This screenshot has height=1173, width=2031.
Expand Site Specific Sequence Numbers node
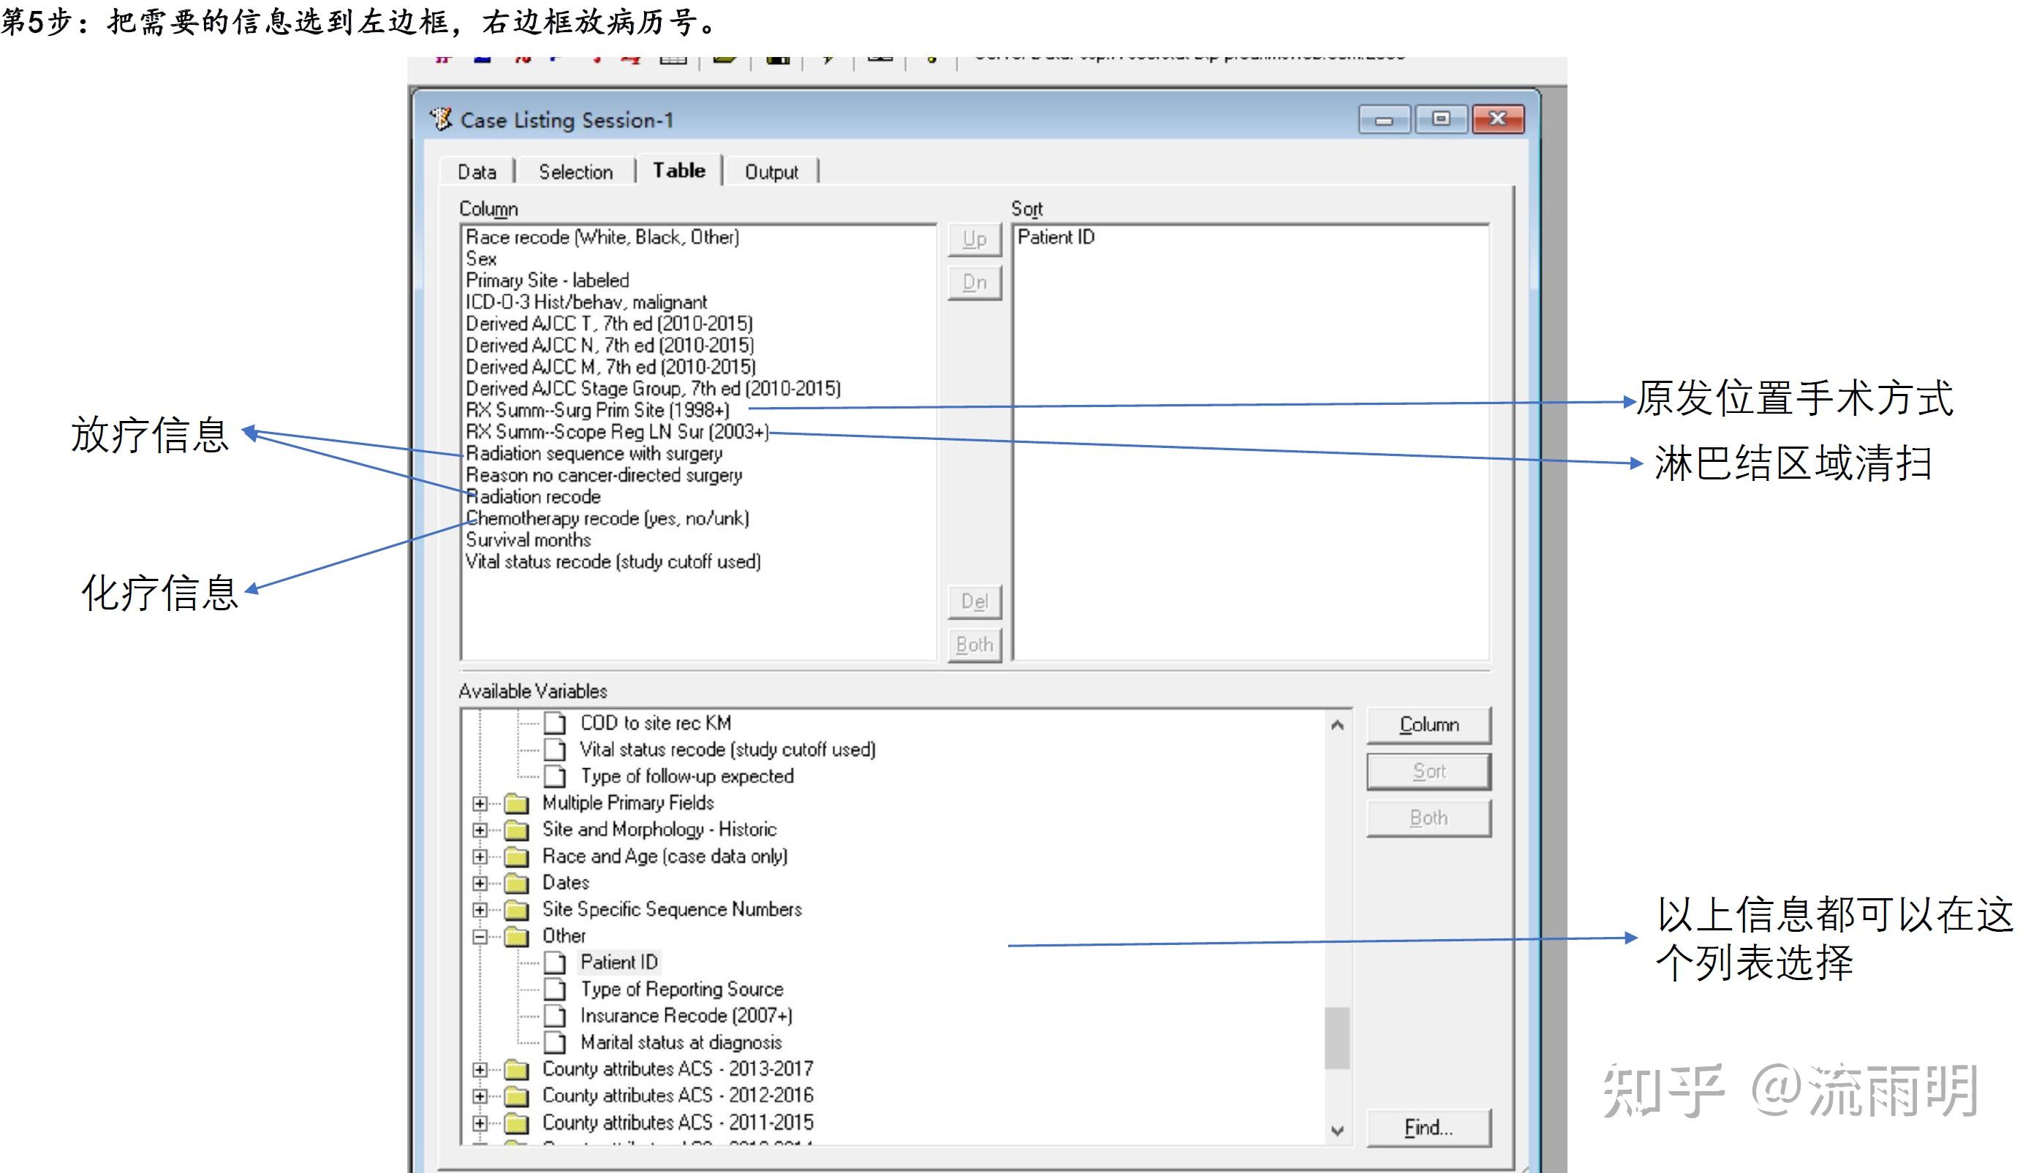click(480, 910)
